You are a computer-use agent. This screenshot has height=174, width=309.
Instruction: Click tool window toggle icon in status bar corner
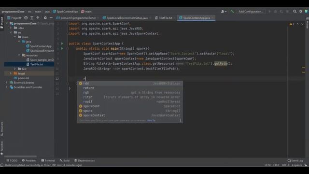[x=2, y=165]
